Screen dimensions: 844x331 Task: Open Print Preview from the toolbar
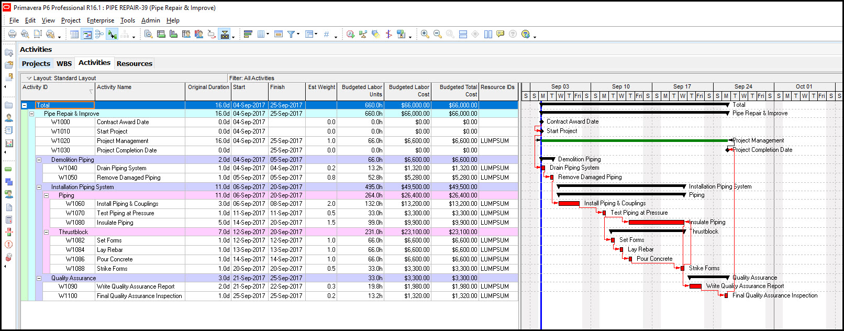click(25, 34)
